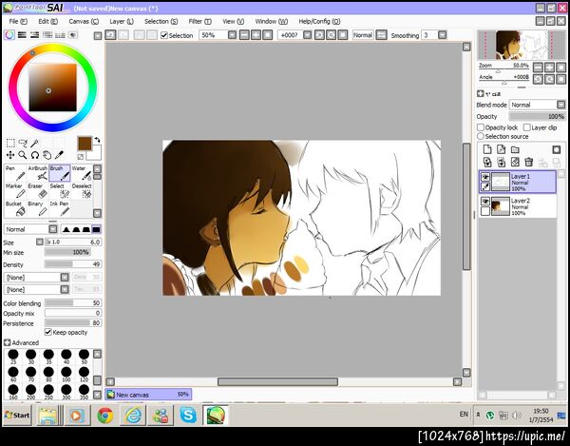This screenshot has width=570, height=446.
Task: Open Google Chrome from the taskbar
Action: coord(105,415)
